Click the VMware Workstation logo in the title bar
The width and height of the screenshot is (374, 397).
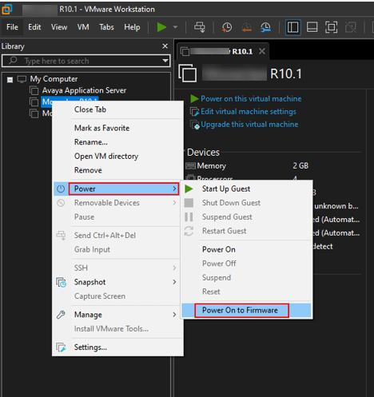[7, 9]
